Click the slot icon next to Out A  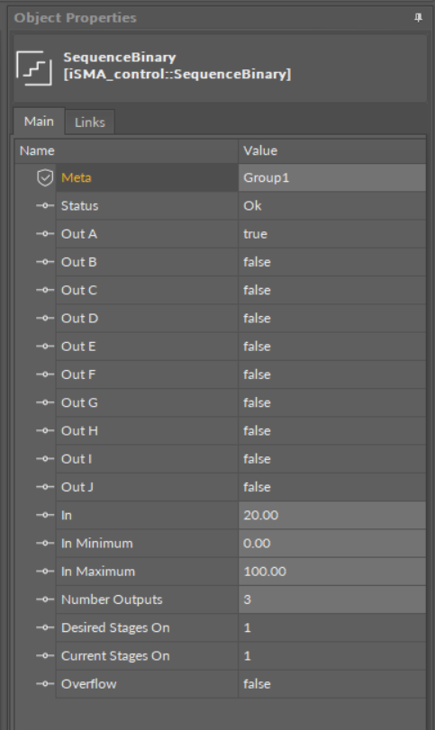pyautogui.click(x=45, y=234)
